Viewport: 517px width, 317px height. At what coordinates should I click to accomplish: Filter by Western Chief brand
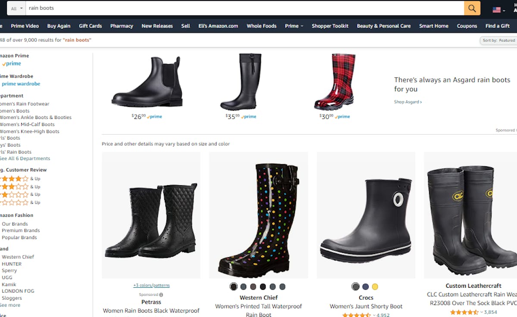tap(18, 257)
